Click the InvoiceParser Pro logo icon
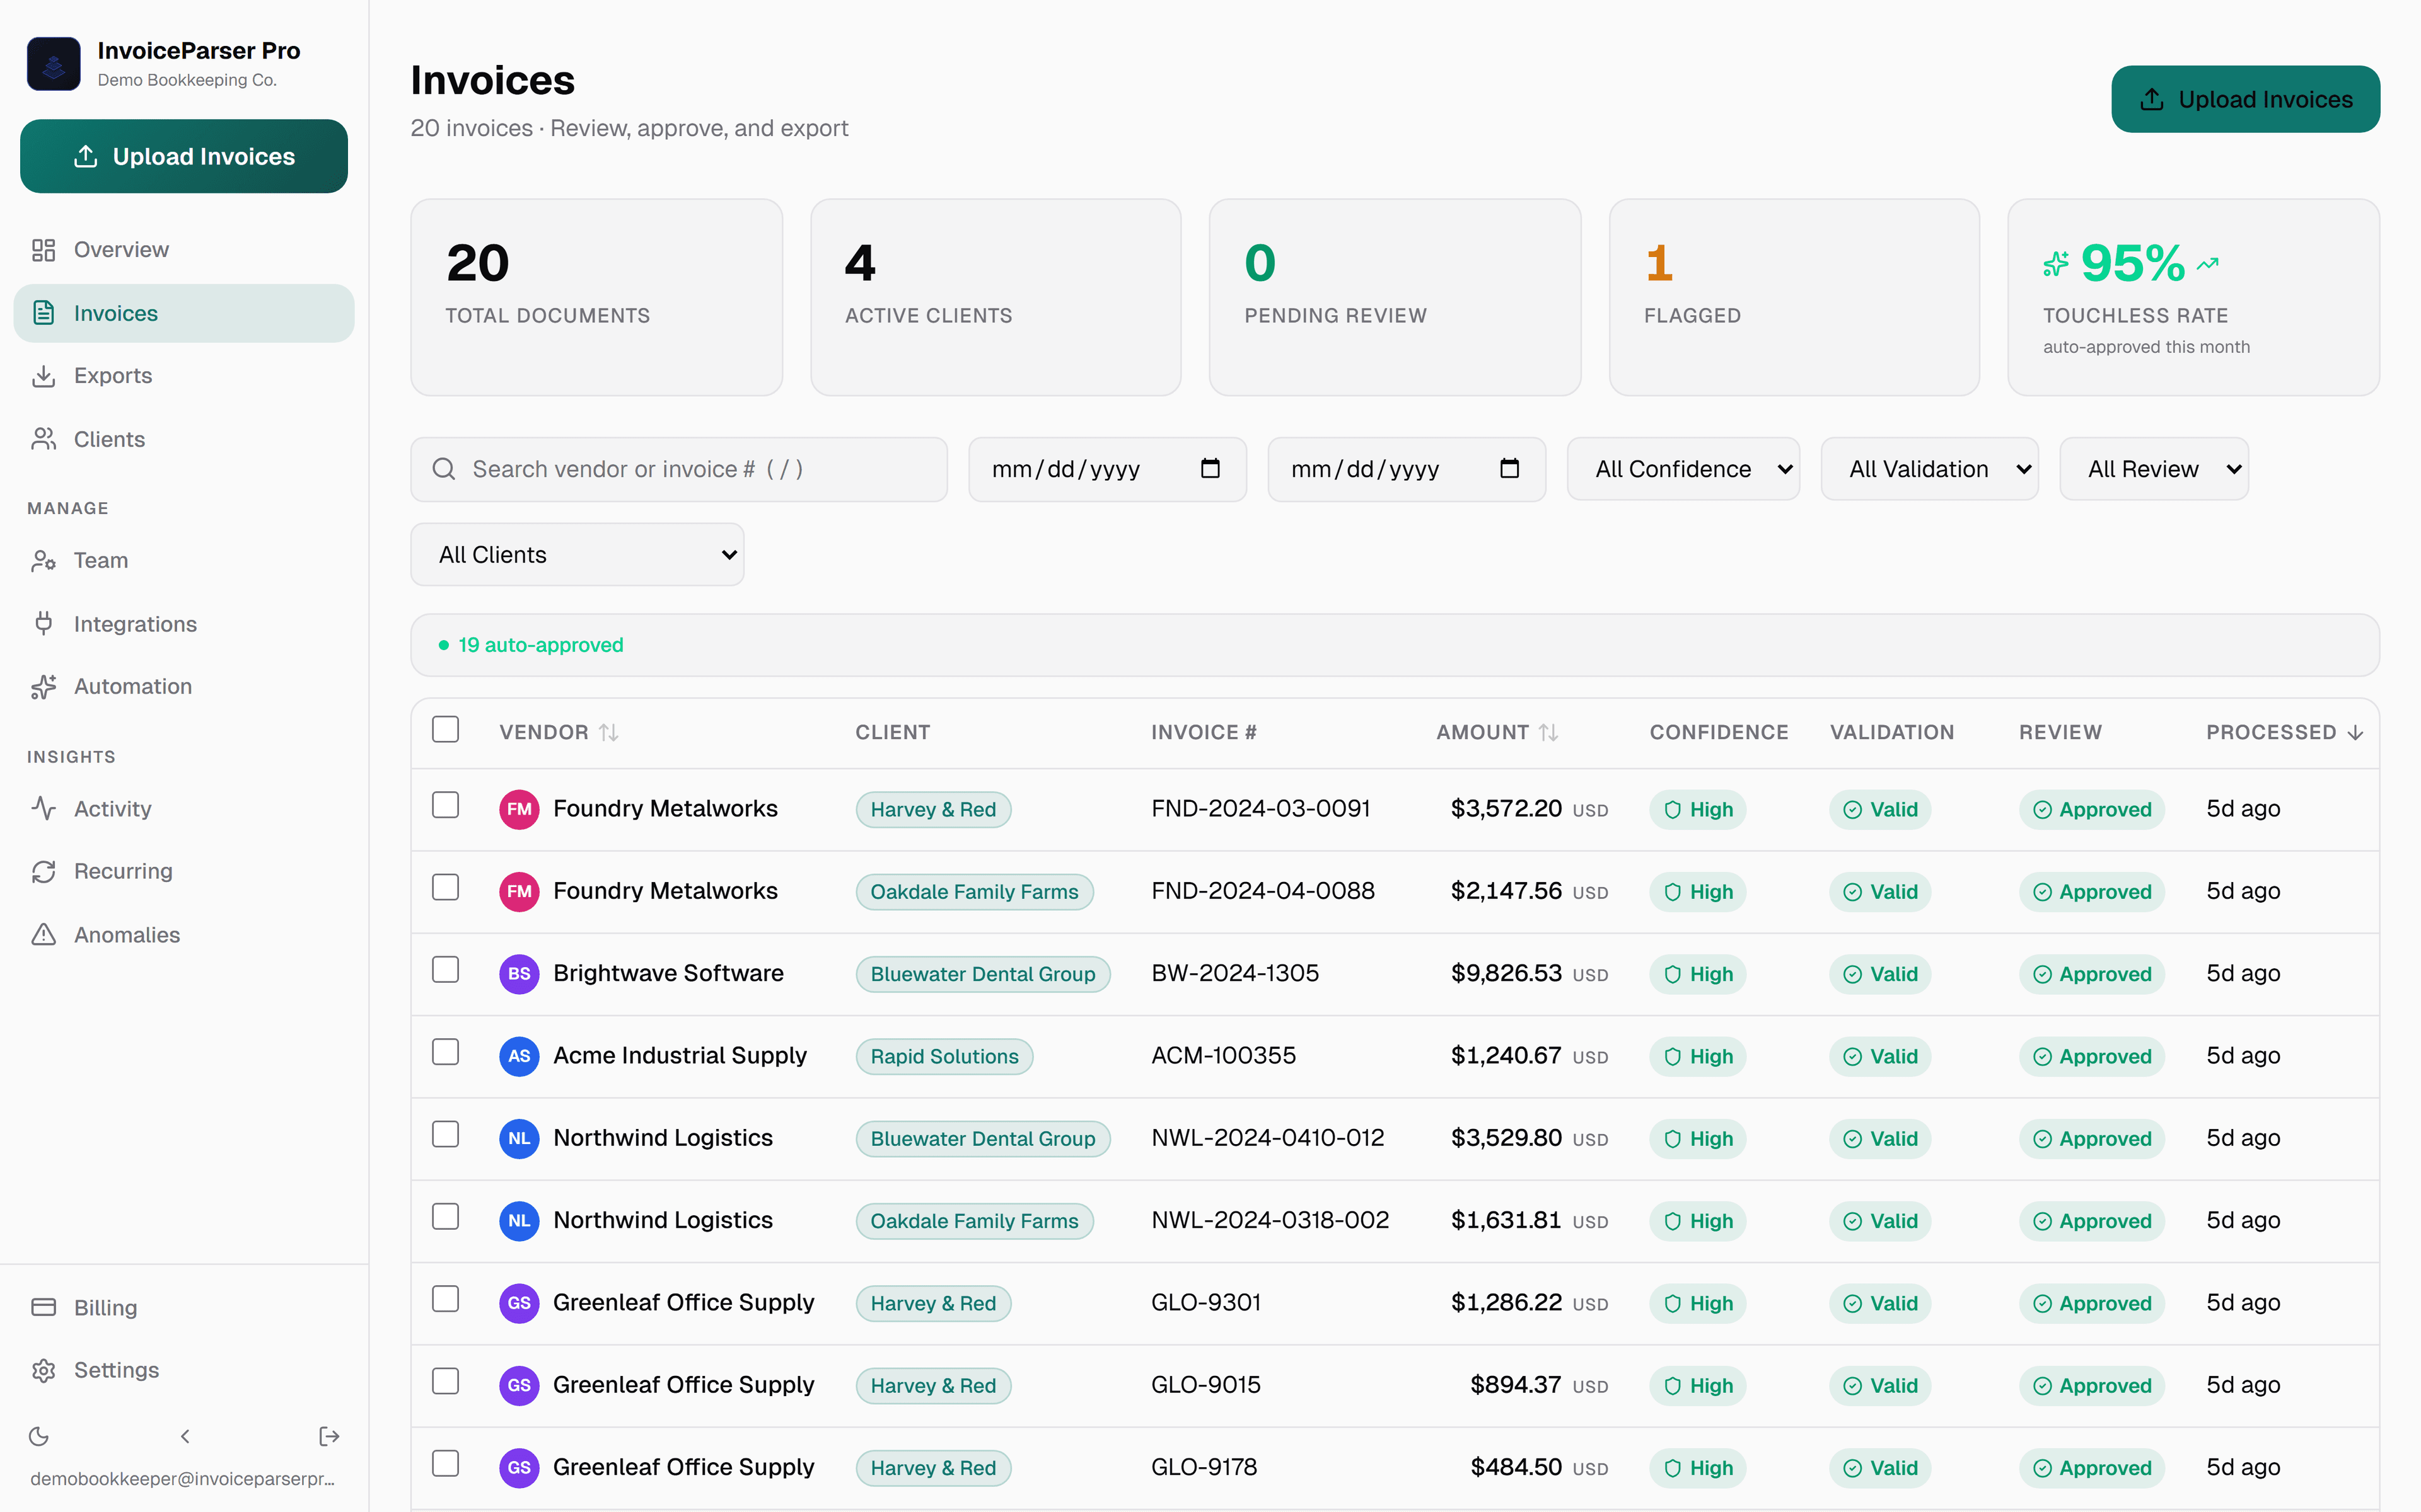This screenshot has height=1512, width=2421. pyautogui.click(x=53, y=64)
